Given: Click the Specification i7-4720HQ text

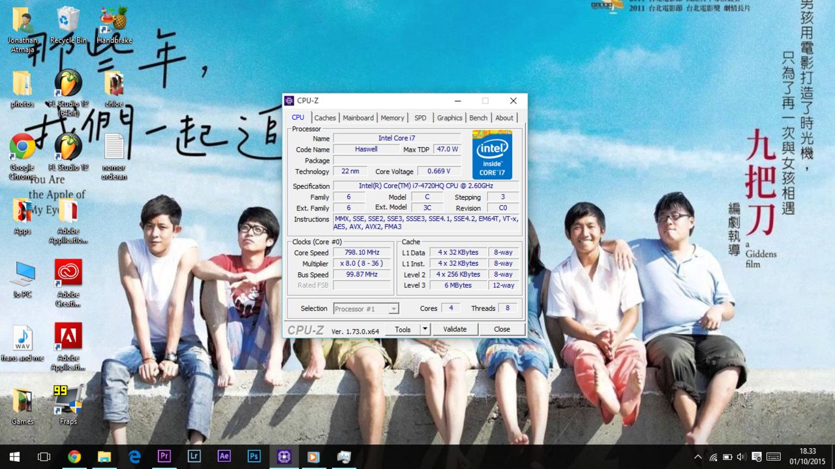Looking at the screenshot, I should point(426,186).
